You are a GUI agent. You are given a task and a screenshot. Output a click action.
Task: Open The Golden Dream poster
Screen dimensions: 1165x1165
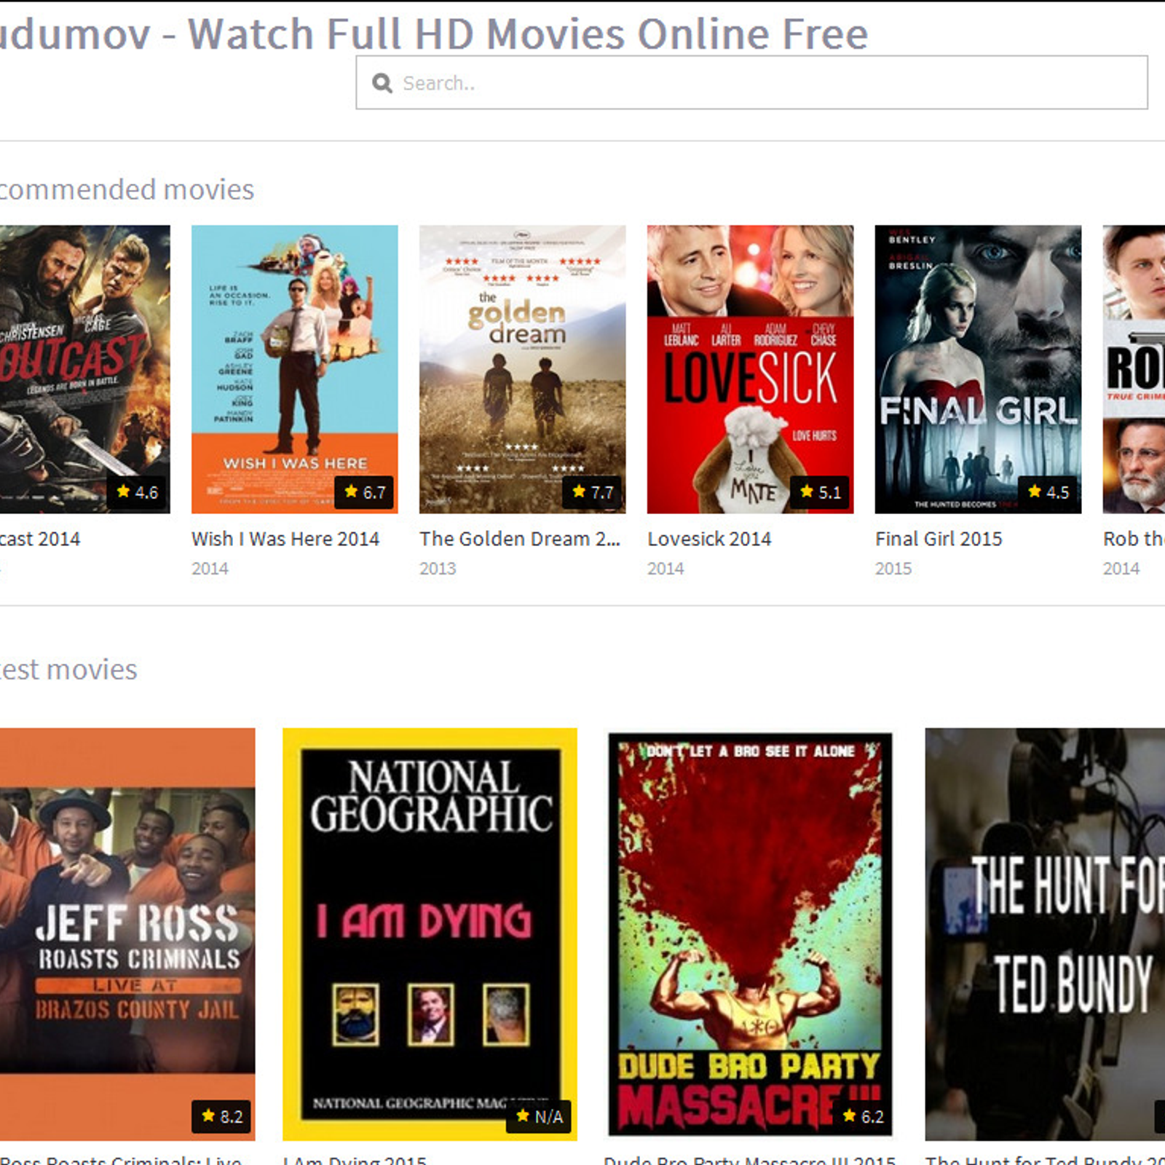click(x=522, y=369)
